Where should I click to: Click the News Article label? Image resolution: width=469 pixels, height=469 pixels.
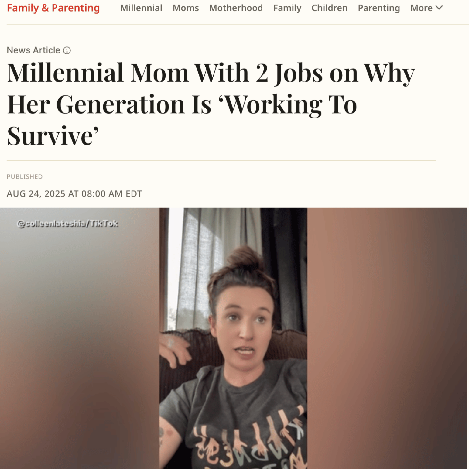33,50
